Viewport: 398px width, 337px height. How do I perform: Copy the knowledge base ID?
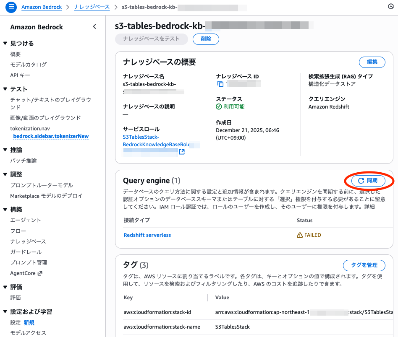[x=220, y=84]
